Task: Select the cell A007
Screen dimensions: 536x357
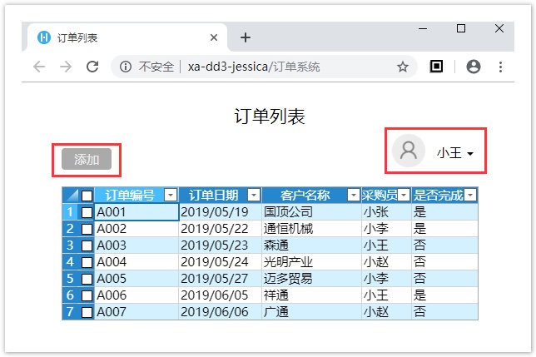Action: point(136,312)
